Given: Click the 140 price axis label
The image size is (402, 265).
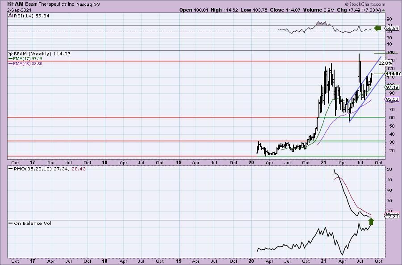Looking at the screenshot, I should tap(391, 53).
